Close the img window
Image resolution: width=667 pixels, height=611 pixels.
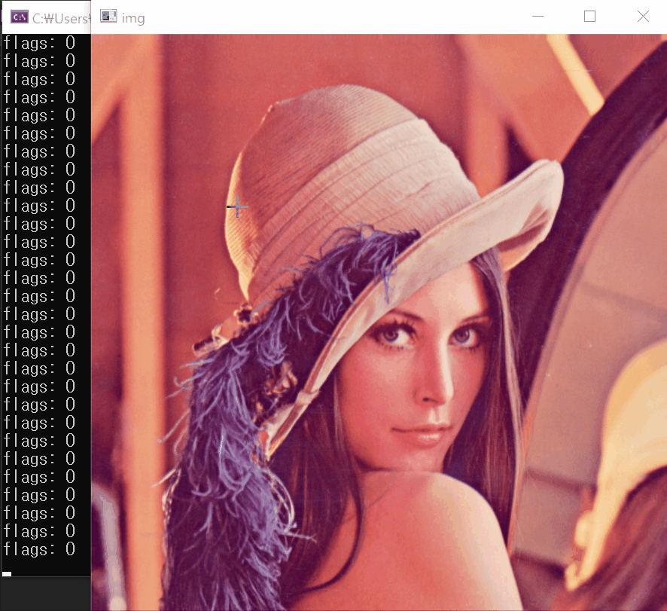click(x=643, y=17)
